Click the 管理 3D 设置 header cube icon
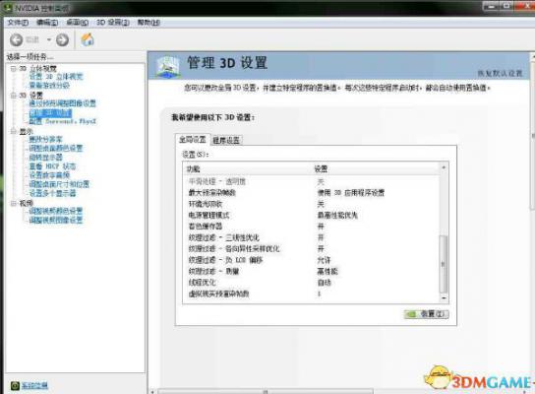This screenshot has width=535, height=394. (x=167, y=66)
